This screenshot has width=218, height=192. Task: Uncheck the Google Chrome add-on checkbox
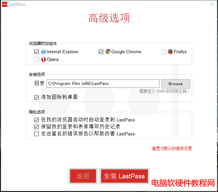pyautogui.click(x=101, y=52)
